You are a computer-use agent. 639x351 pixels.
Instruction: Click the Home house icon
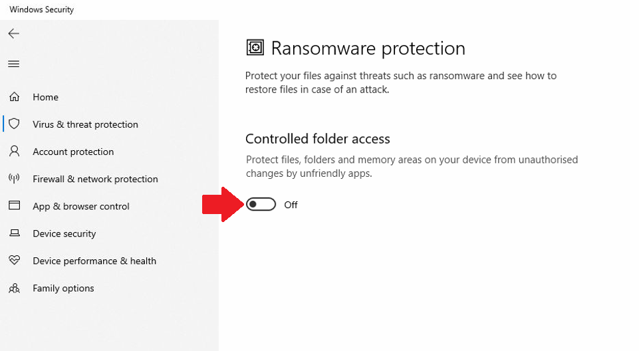point(14,97)
